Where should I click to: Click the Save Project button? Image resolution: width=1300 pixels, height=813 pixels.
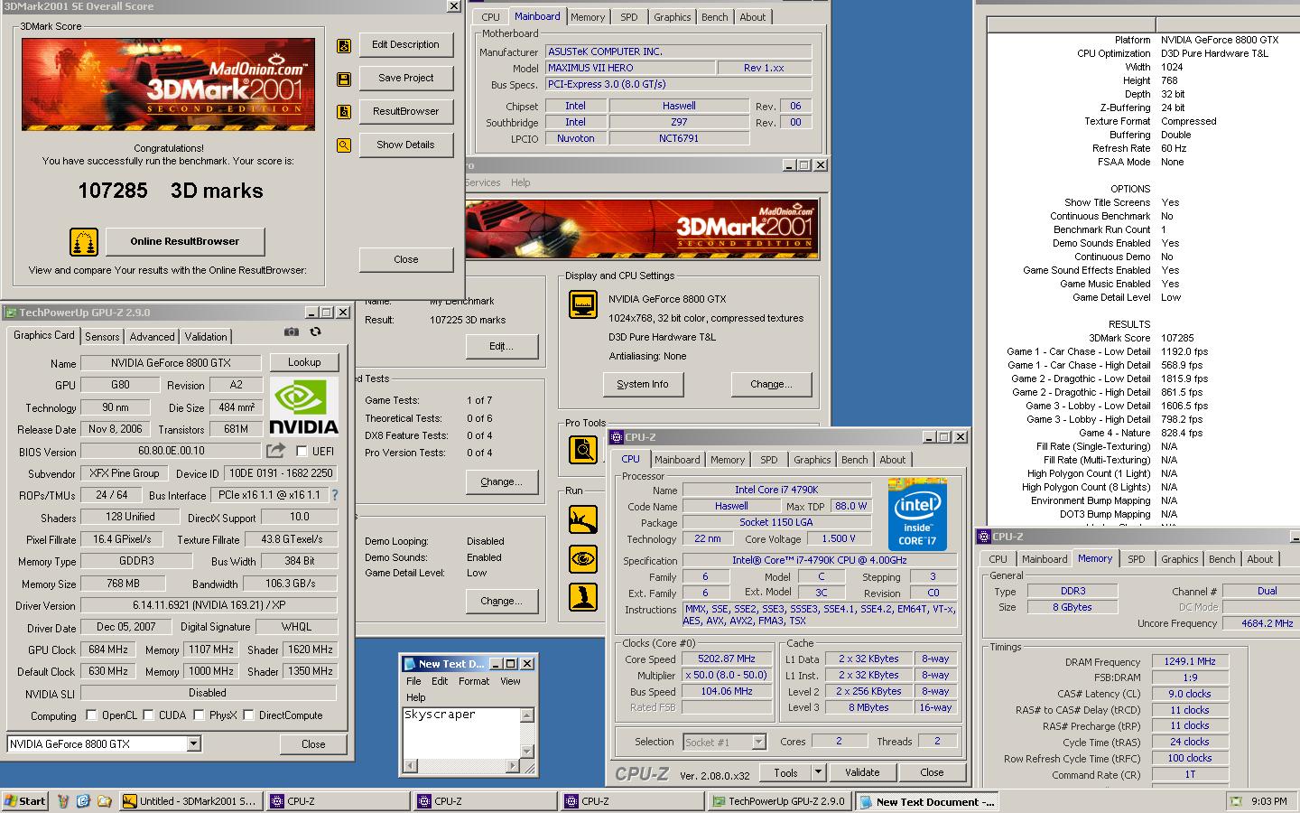point(405,78)
